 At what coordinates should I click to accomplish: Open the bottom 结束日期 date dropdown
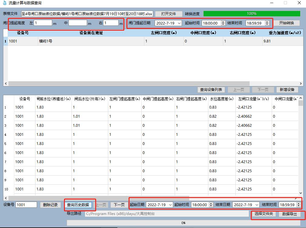tap(257, 205)
